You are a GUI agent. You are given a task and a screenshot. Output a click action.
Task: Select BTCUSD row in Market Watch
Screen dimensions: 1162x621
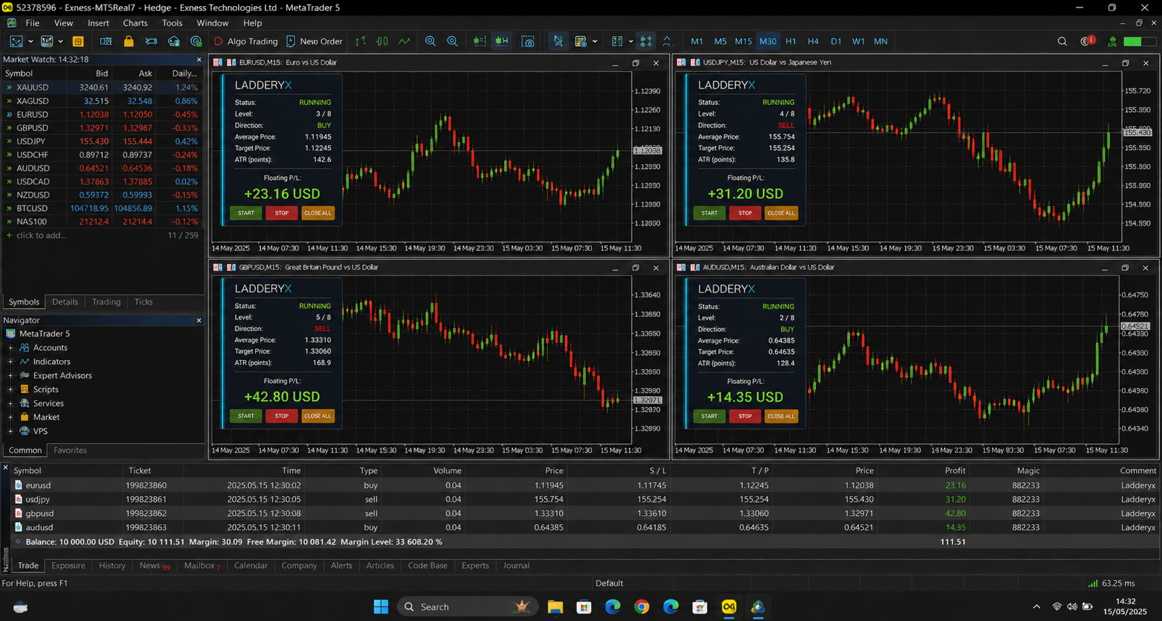point(103,209)
